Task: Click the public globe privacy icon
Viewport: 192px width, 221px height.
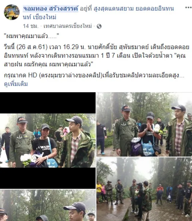Action: [x=99, y=26]
